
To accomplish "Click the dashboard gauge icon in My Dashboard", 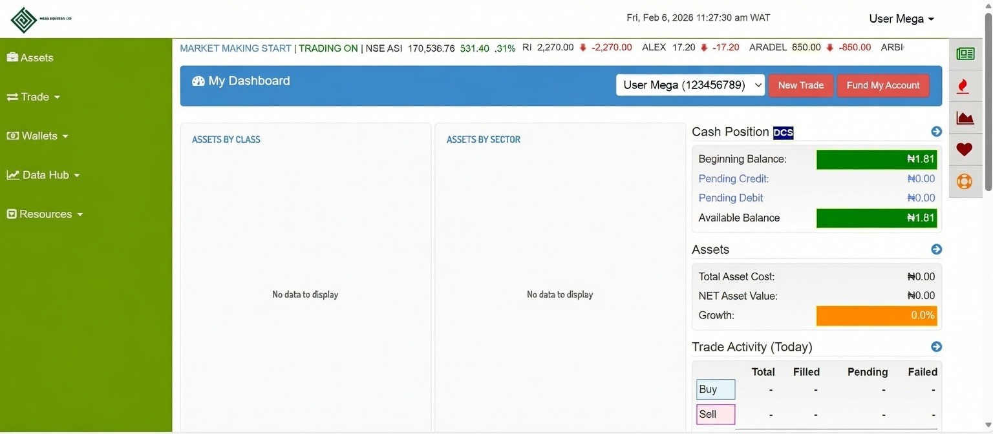I will 198,81.
